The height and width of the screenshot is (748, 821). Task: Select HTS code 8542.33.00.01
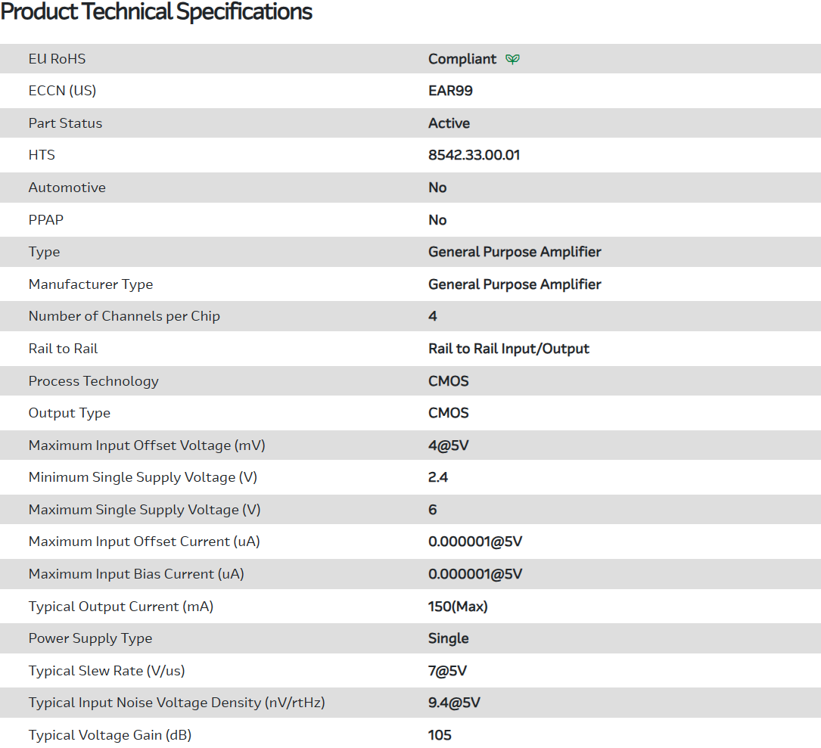click(x=474, y=155)
